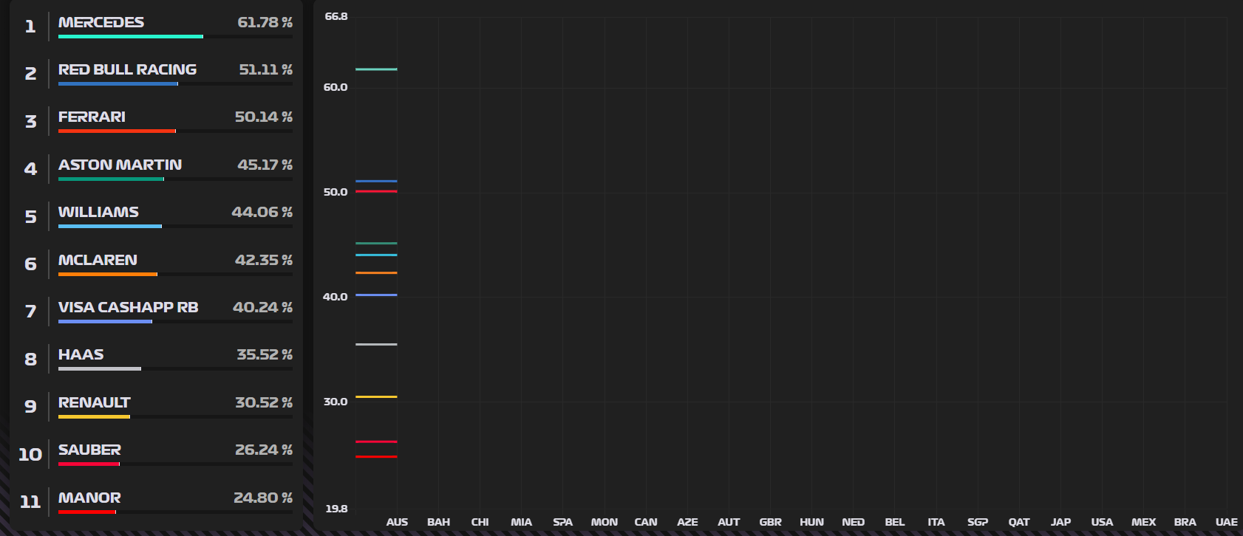This screenshot has width=1243, height=536.
Task: Click Aston Martin 45.17 % value
Action: (265, 165)
